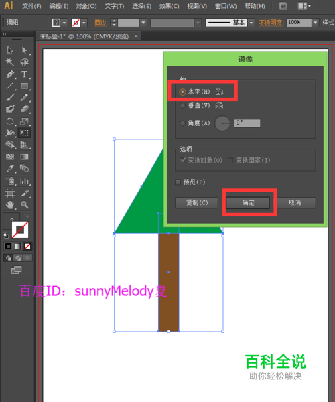Image resolution: width=335 pixels, height=402 pixels.
Task: Enable the 预览(P) checkbox
Action: [178, 182]
